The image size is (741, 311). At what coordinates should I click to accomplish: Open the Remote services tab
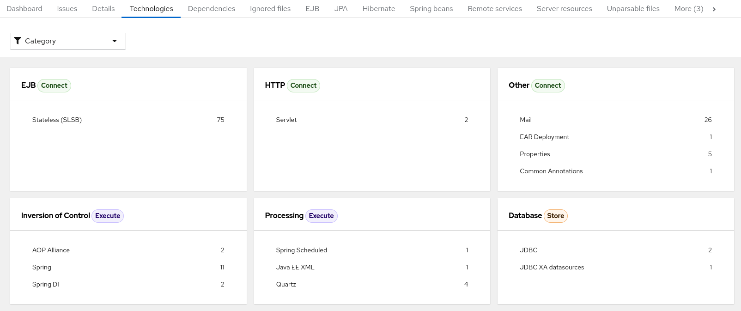click(494, 9)
